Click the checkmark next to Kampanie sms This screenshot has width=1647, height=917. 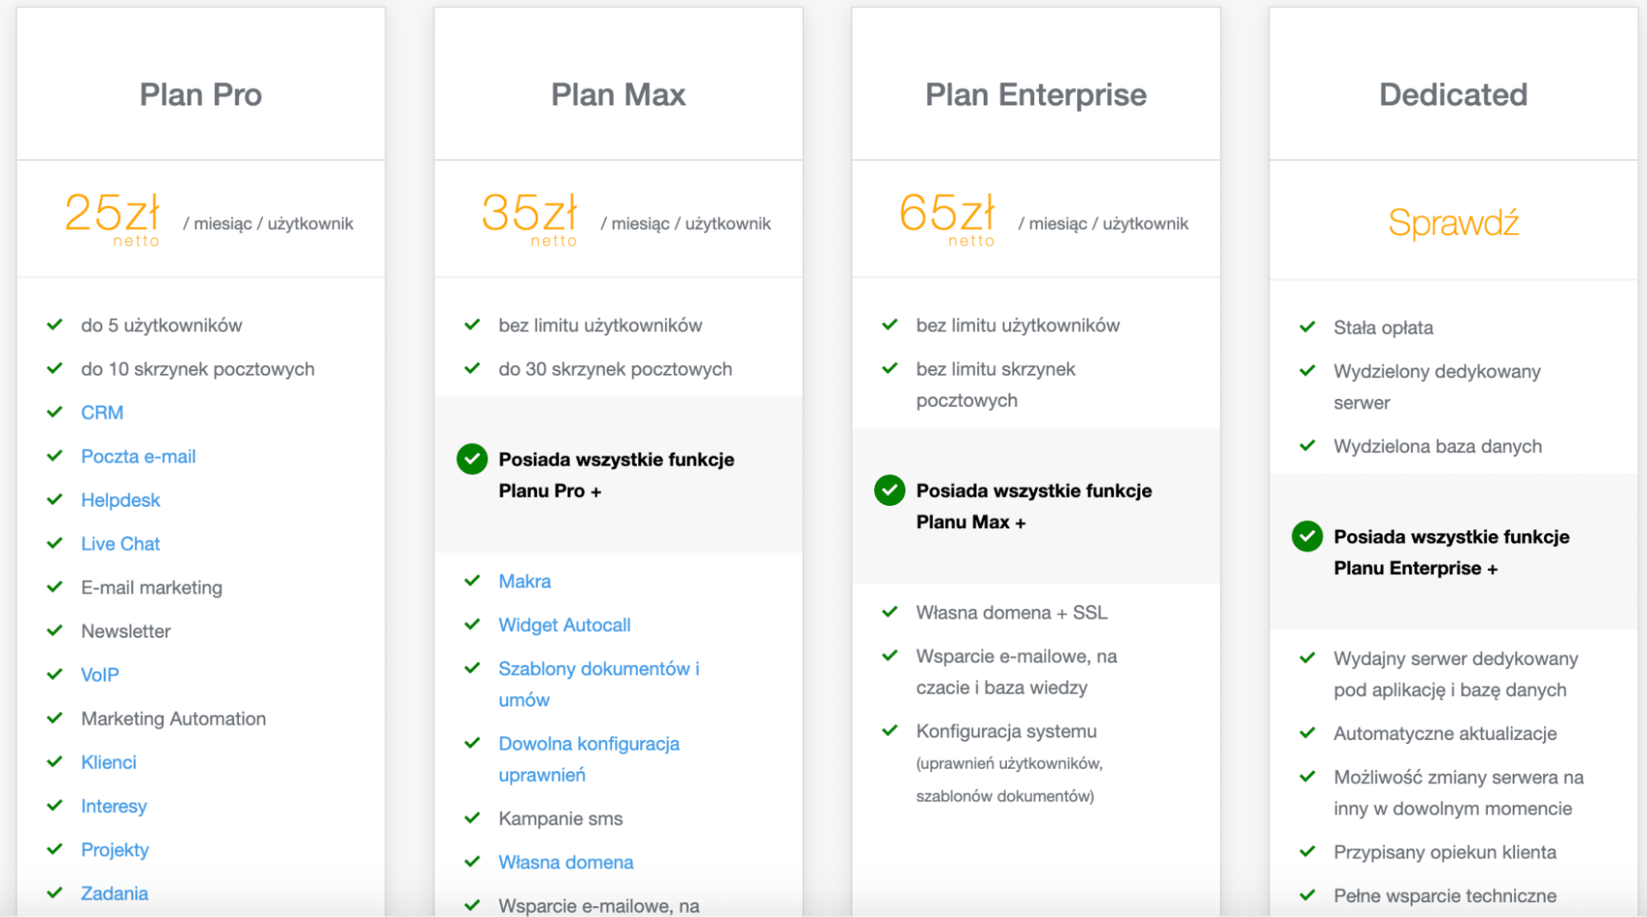[472, 817]
